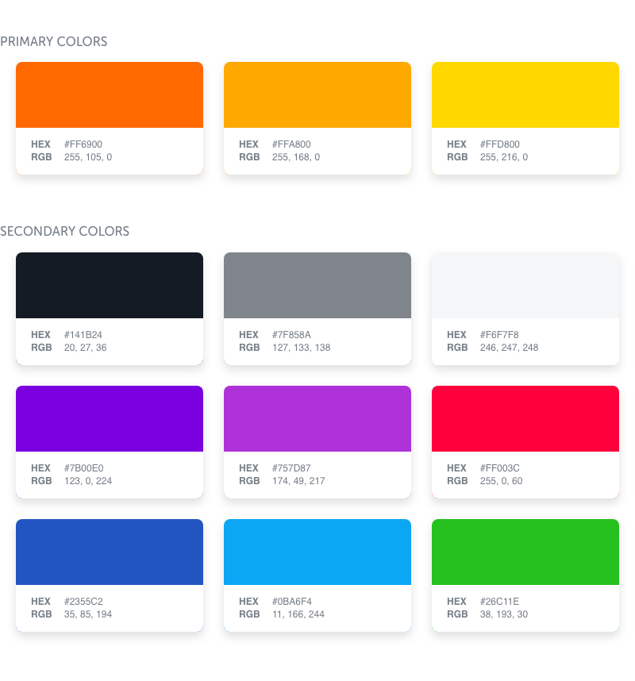The height and width of the screenshot is (681, 635).
Task: Pick the red #FF003C swatch
Action: tap(525, 418)
